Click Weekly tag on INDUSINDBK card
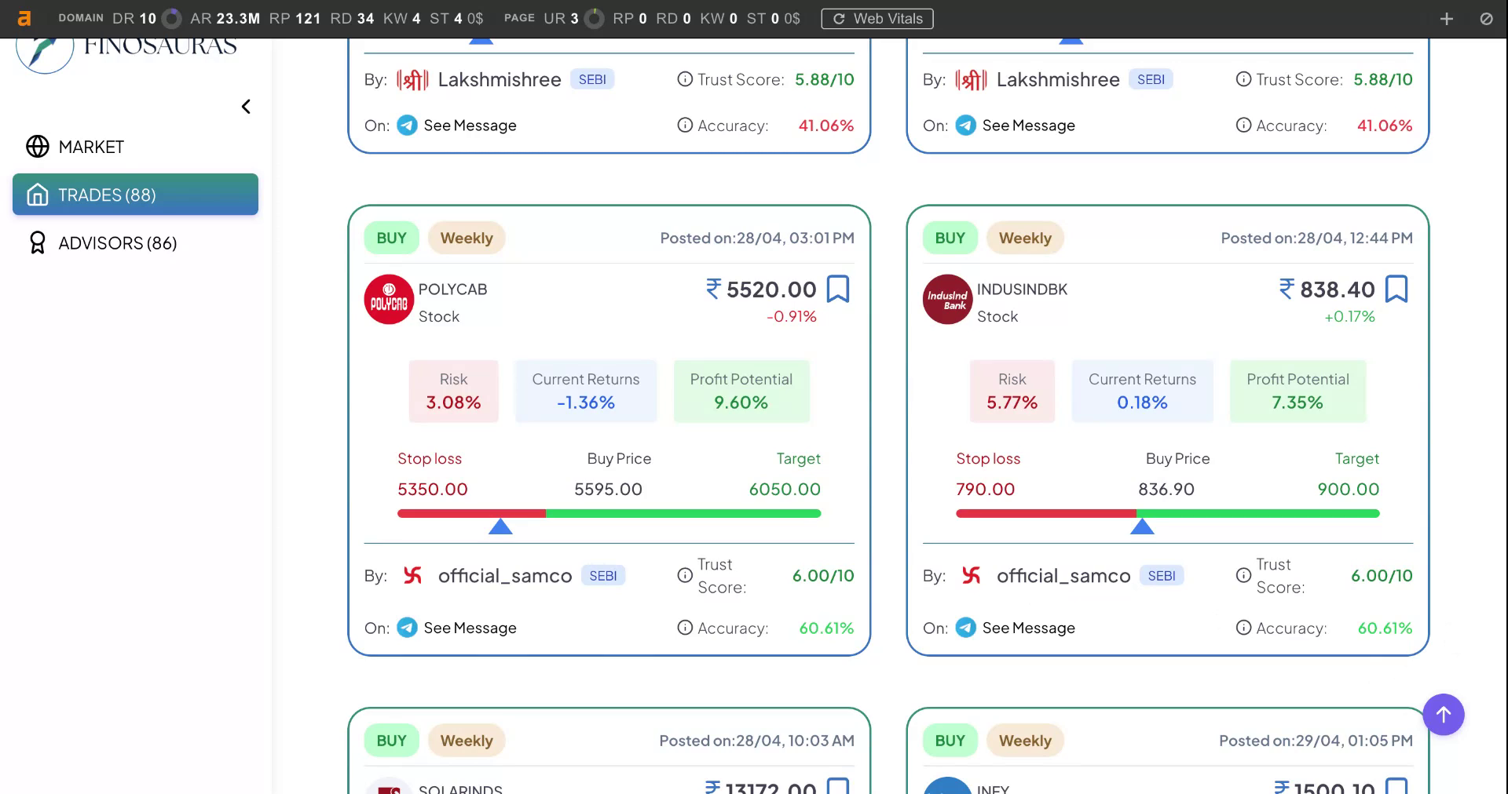The width and height of the screenshot is (1508, 794). coord(1025,239)
